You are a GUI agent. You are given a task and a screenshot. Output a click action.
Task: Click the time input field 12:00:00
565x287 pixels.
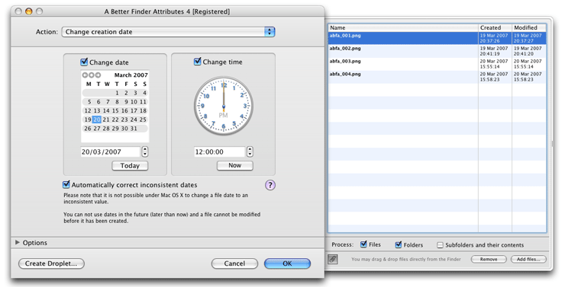[220, 152]
